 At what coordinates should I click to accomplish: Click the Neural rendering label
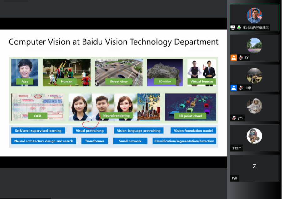116,116
